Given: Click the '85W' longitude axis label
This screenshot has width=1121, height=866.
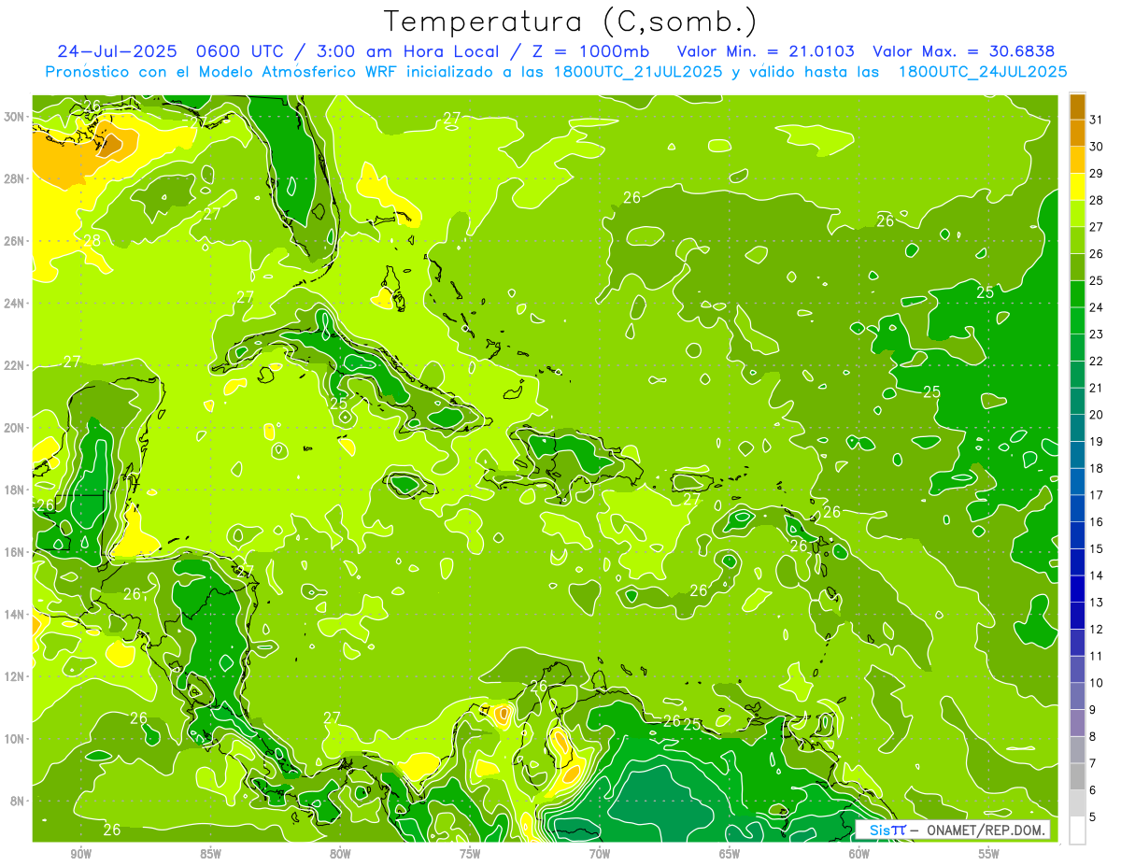Looking at the screenshot, I should tap(210, 854).
